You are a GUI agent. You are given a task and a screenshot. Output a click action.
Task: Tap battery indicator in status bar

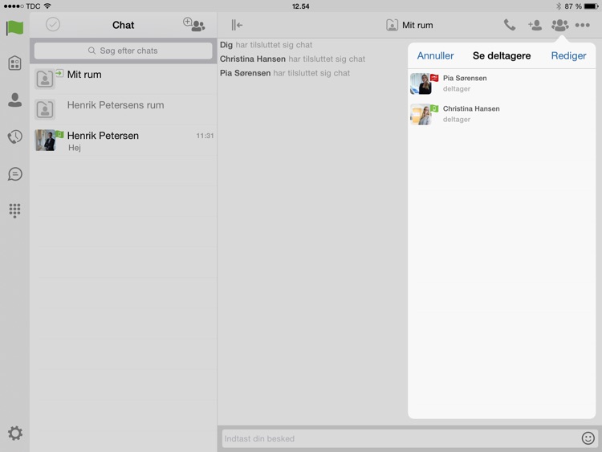pos(591,6)
